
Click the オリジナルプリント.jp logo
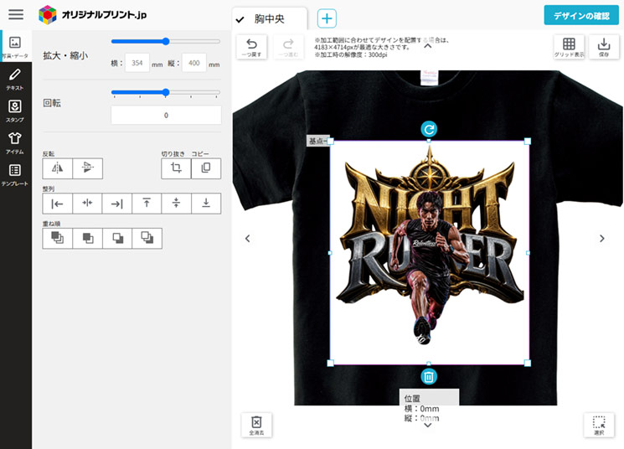[x=92, y=15]
